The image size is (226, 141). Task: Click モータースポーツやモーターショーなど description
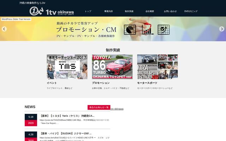(155, 88)
